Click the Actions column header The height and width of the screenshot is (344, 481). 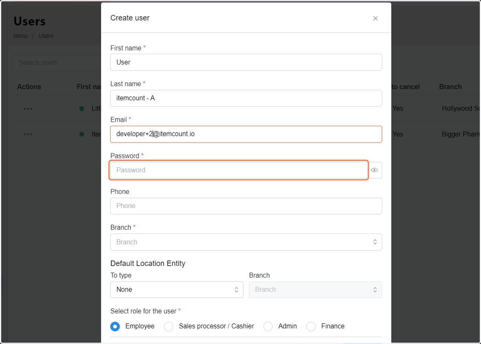(29, 87)
